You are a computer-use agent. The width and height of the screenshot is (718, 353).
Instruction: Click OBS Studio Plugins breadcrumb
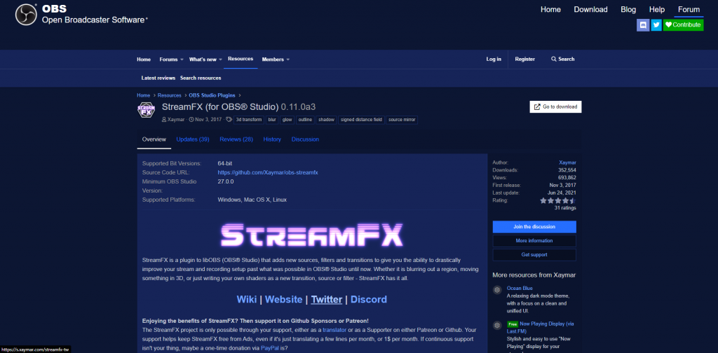(212, 95)
